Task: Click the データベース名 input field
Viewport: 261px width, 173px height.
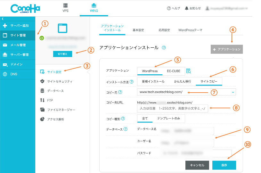Action: [x=187, y=131]
